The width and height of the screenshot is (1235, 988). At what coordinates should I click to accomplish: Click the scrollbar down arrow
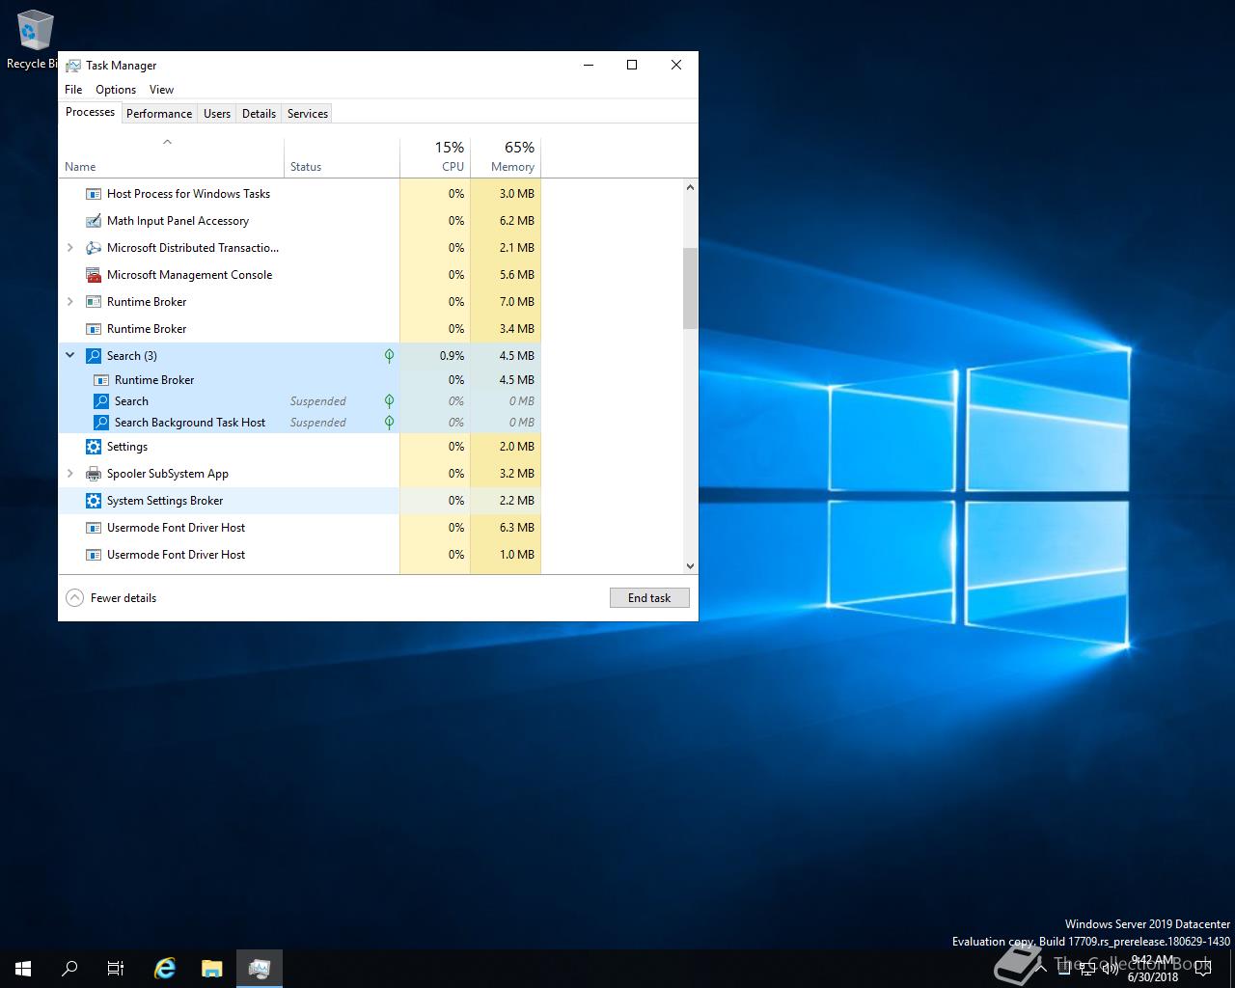(x=690, y=566)
